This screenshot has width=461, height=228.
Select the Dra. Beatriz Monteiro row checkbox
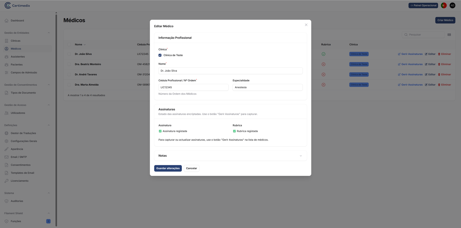pos(69,64)
